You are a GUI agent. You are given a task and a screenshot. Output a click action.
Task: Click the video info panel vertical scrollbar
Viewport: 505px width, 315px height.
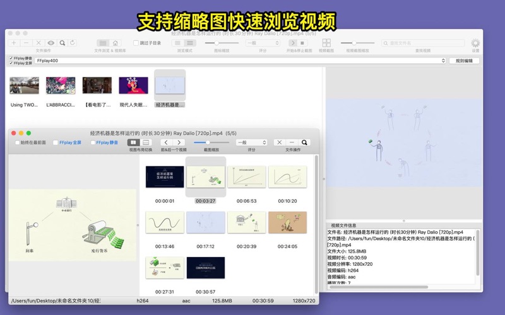pyautogui.click(x=478, y=253)
